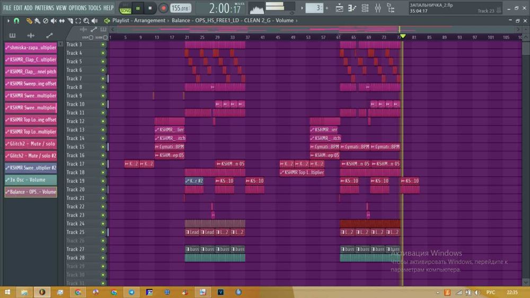
Task: Select the Paint brush tool
Action: (37, 21)
